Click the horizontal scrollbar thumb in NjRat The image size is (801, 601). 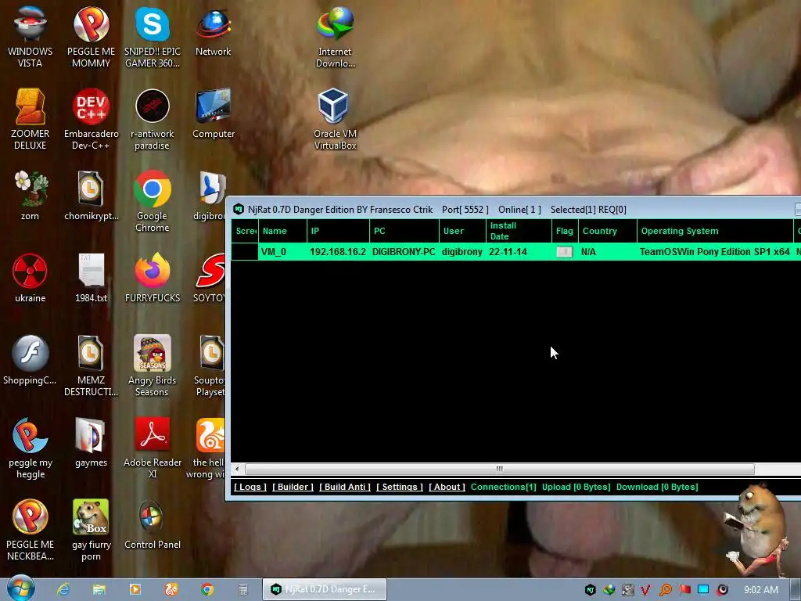click(500, 469)
